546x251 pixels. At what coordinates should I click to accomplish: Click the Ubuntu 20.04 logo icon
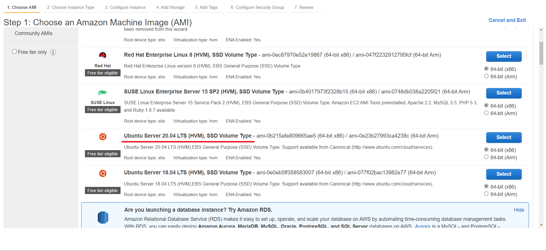point(103,137)
